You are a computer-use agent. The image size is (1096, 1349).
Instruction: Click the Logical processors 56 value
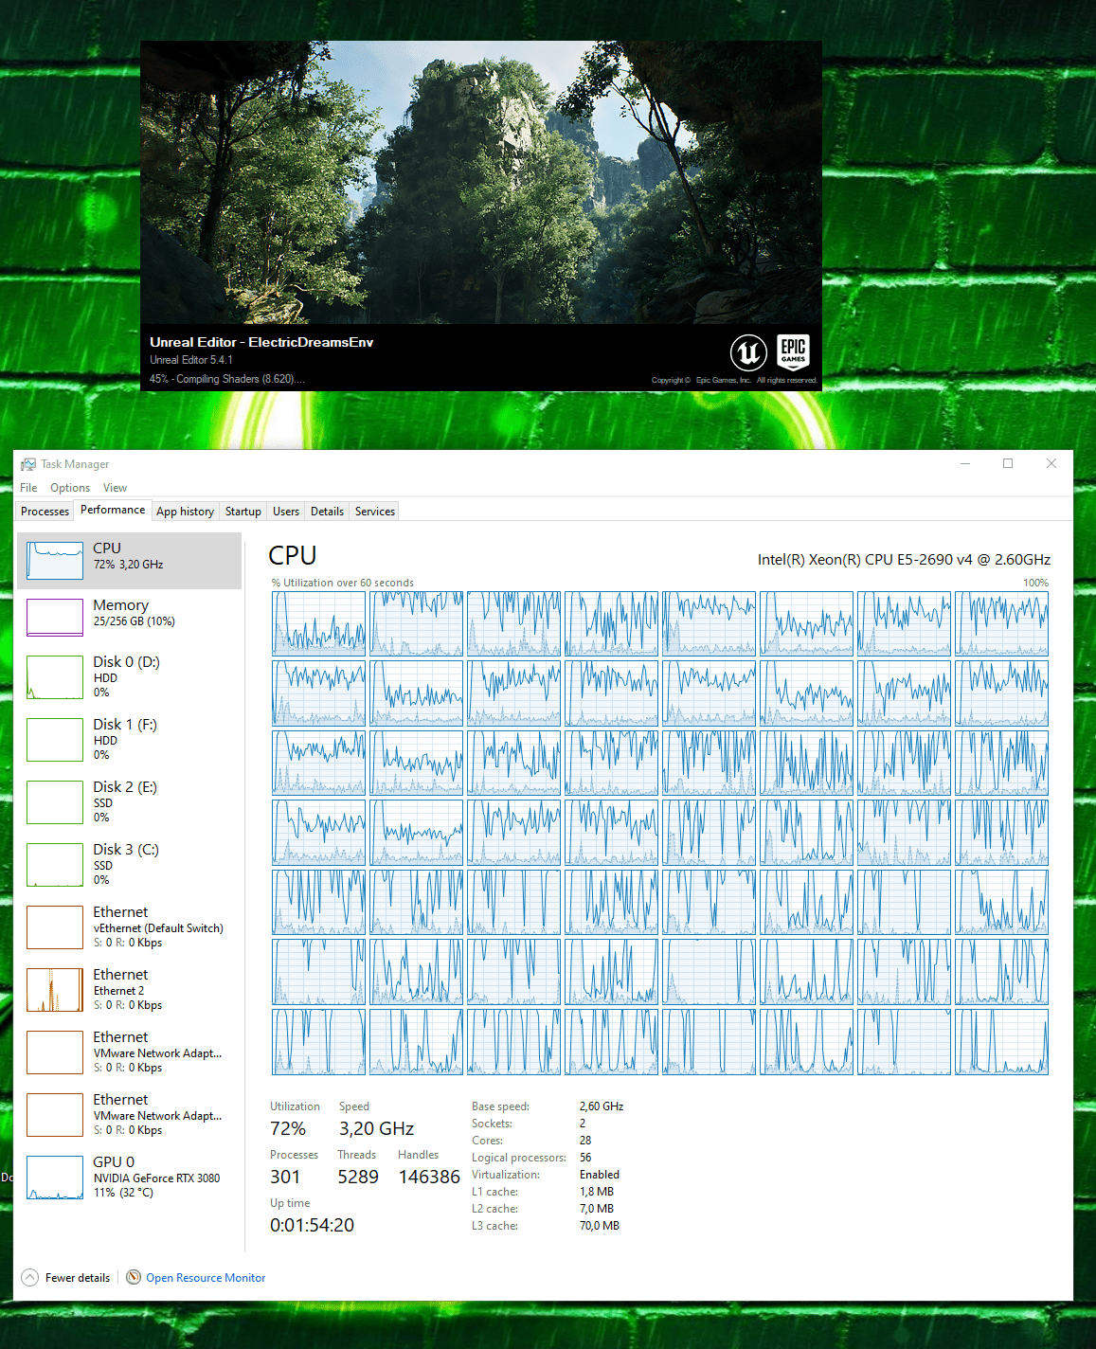[x=585, y=1158]
